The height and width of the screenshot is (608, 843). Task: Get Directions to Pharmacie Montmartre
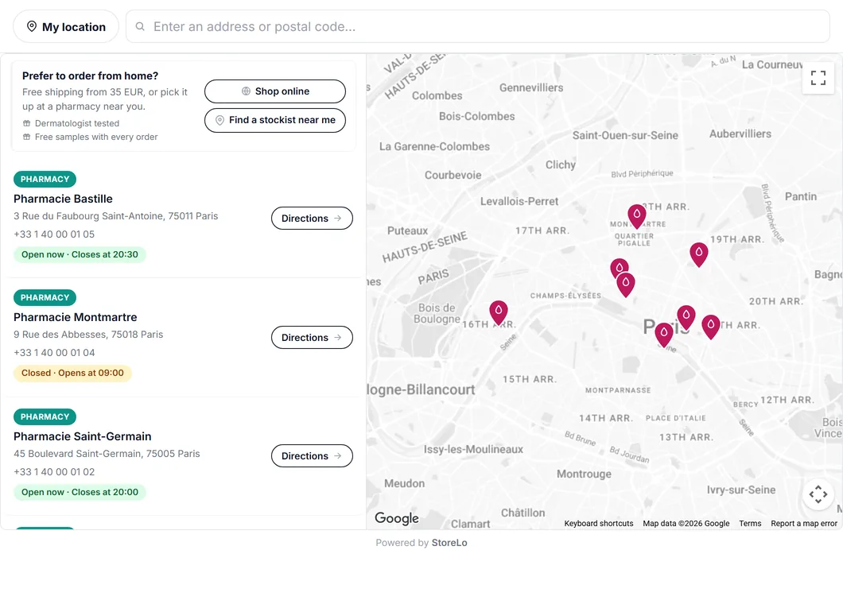[x=312, y=337]
